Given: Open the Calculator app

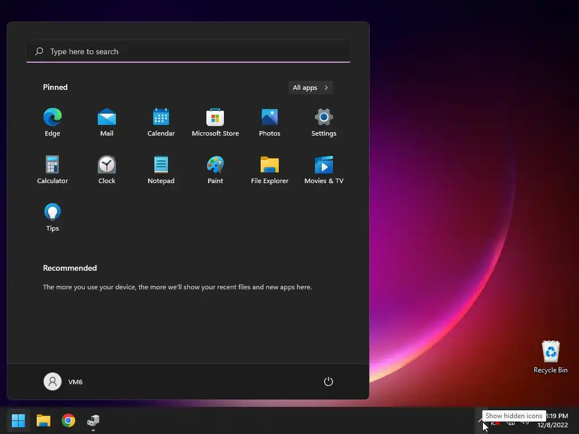Looking at the screenshot, I should 53,170.
